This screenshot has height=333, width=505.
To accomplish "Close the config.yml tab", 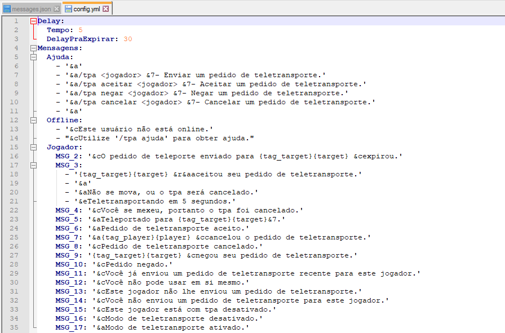I will tap(105, 9).
